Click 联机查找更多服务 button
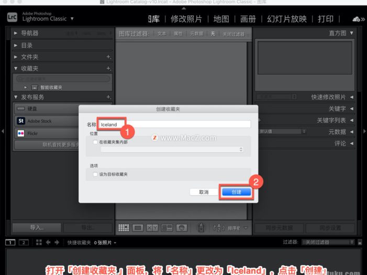 pos(47,145)
